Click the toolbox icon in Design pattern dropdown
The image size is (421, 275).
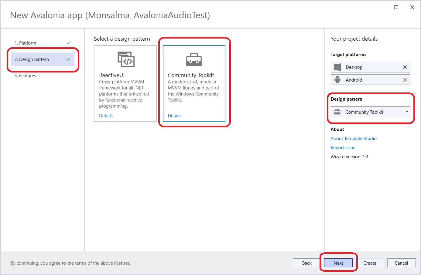point(337,112)
